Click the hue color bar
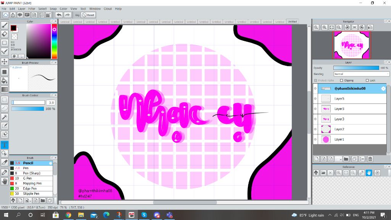The image size is (391, 220). click(54, 41)
